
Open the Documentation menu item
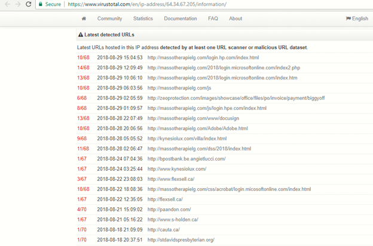(x=180, y=19)
